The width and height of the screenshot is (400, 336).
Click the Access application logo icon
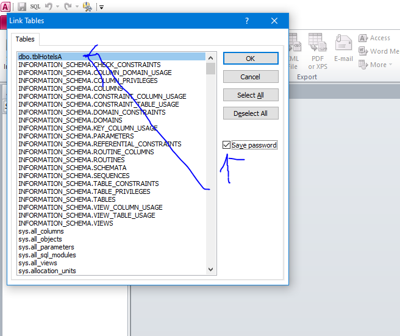[5, 7]
